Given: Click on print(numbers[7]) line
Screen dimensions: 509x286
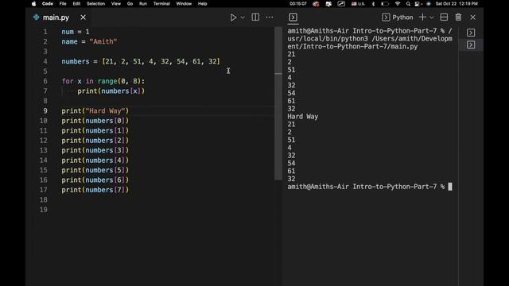Looking at the screenshot, I should [x=95, y=190].
